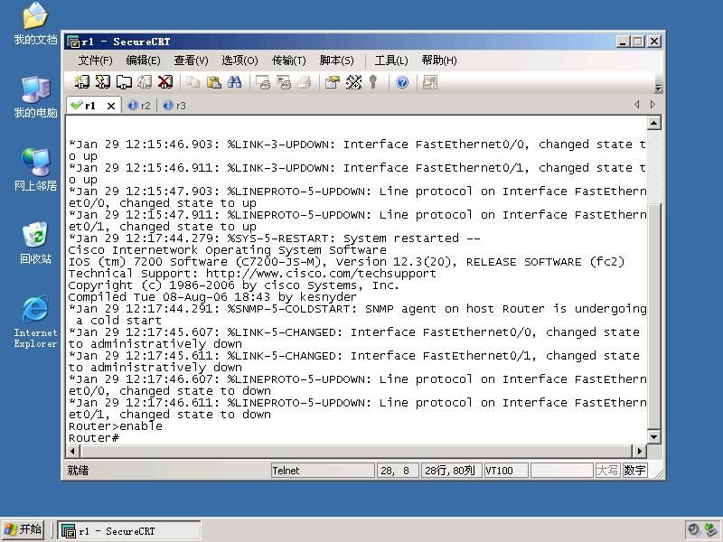Open the 帮助(H) menu
The image size is (723, 542).
click(439, 61)
